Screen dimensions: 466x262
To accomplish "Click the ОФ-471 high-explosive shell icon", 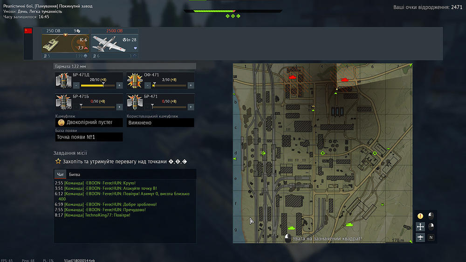I will 135,81.
